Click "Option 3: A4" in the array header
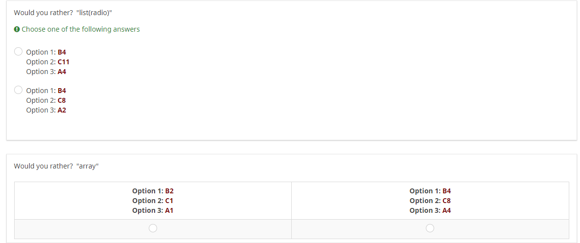580x243 pixels. click(x=430, y=210)
